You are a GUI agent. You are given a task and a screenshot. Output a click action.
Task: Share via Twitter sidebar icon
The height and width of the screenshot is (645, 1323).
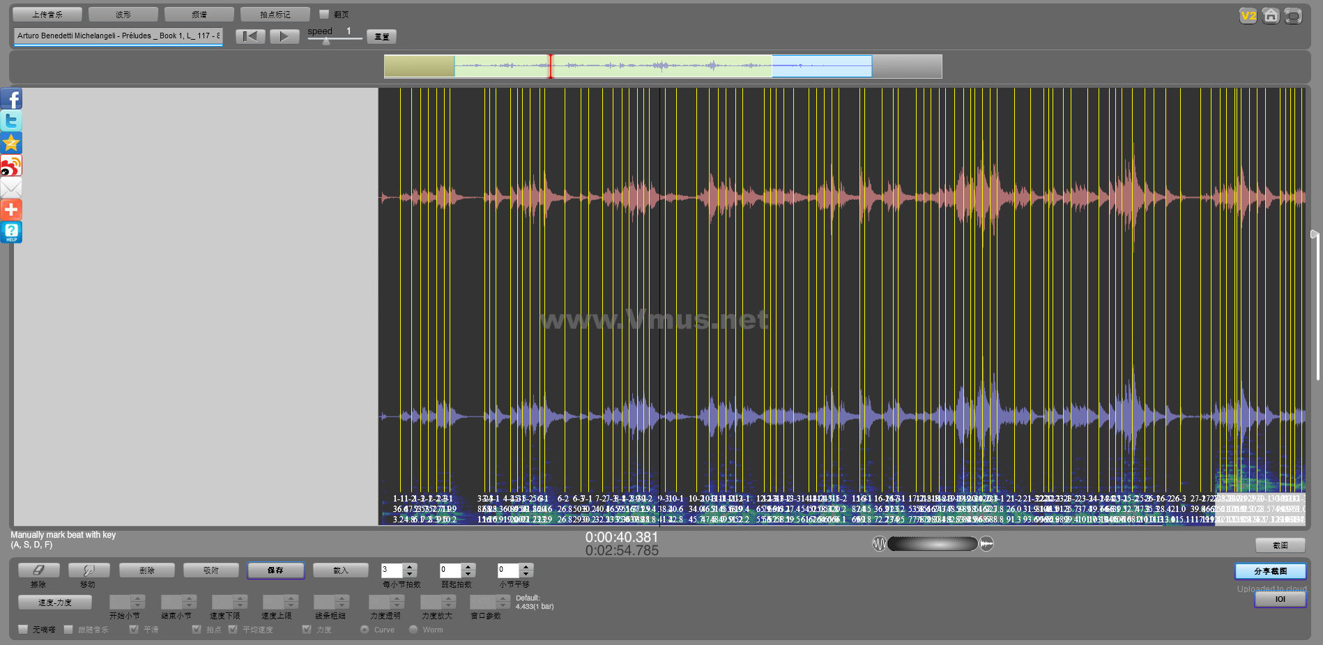(11, 121)
